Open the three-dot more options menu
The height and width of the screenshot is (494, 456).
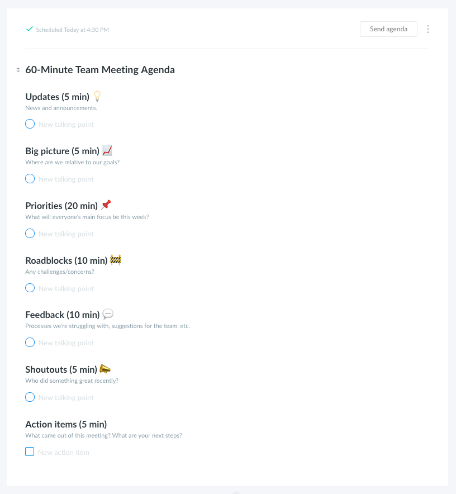pyautogui.click(x=427, y=29)
